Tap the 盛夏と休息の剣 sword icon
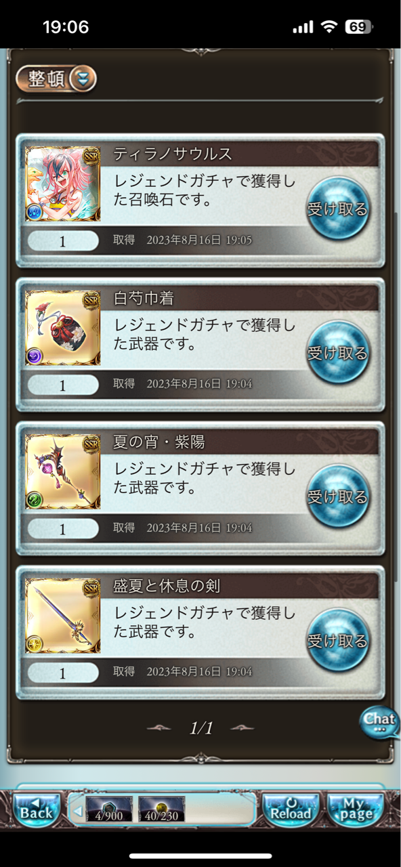The image size is (401, 867). pos(63,615)
